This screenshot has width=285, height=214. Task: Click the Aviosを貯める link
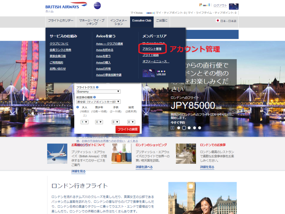104,50
